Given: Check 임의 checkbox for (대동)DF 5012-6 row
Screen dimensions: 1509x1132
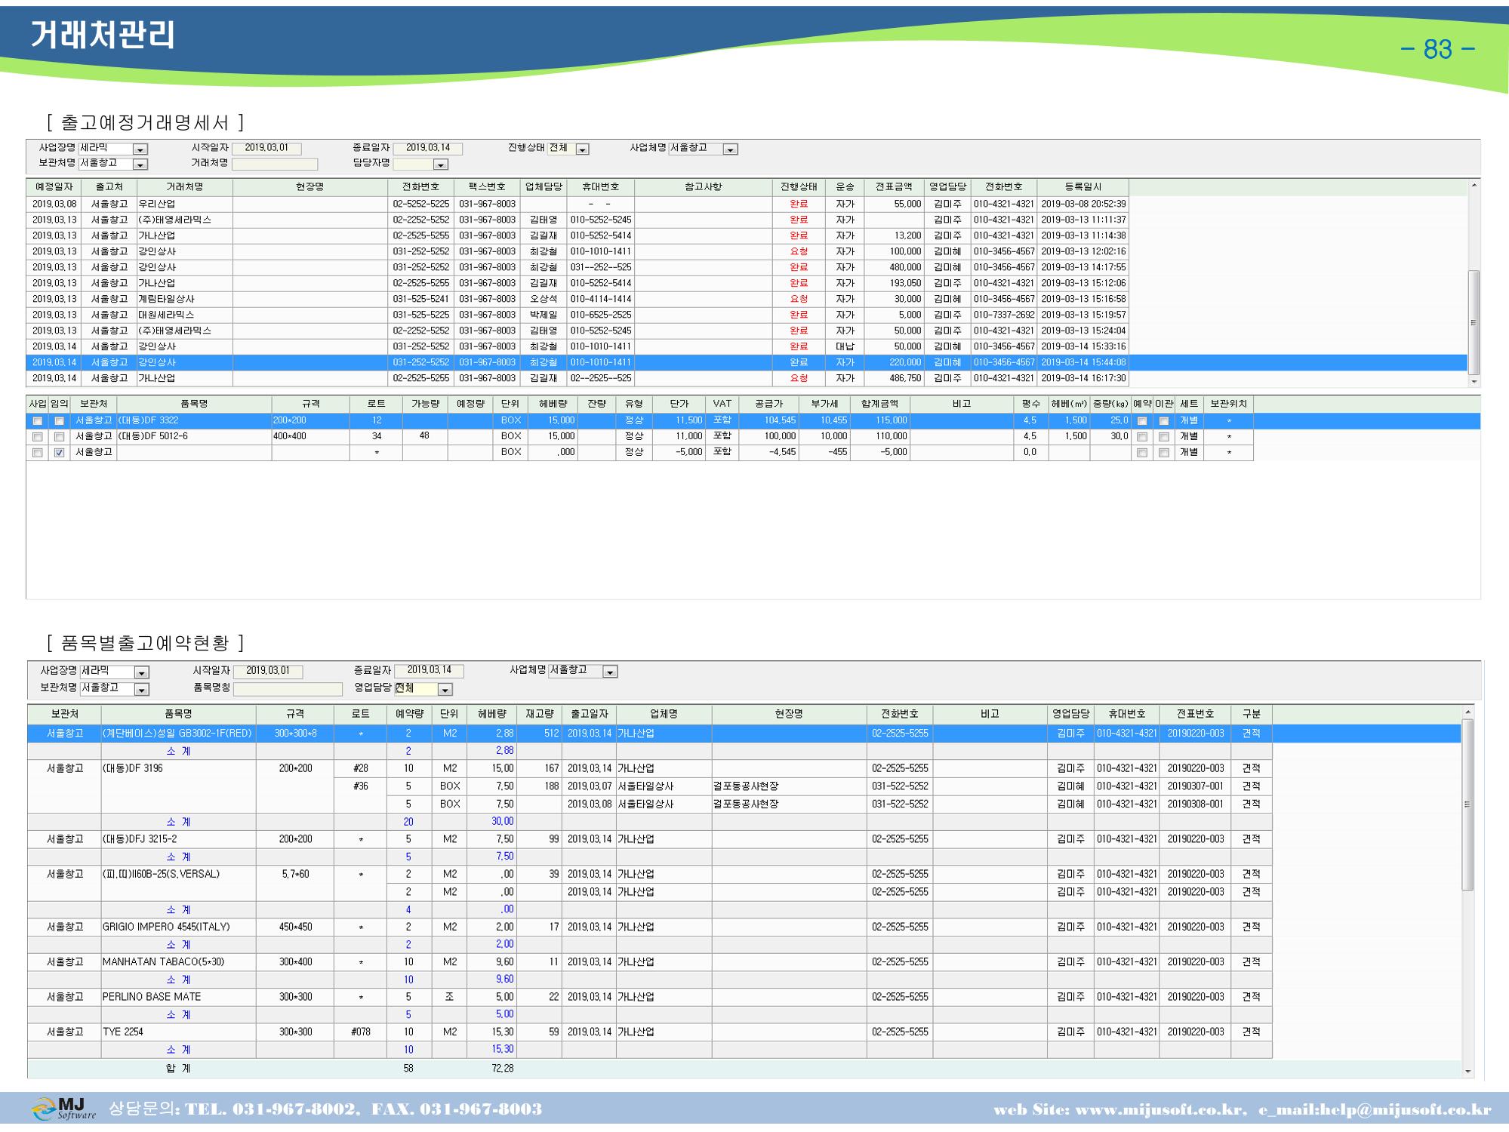Looking at the screenshot, I should (60, 437).
